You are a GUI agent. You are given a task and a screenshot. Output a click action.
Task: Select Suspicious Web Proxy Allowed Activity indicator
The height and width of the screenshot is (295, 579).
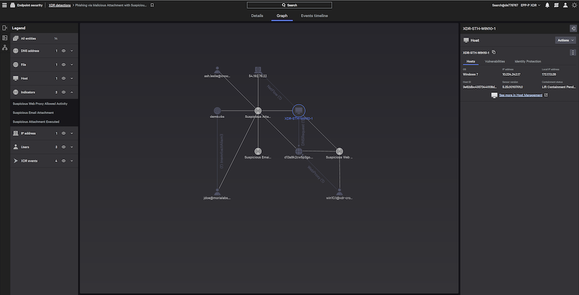pos(40,104)
